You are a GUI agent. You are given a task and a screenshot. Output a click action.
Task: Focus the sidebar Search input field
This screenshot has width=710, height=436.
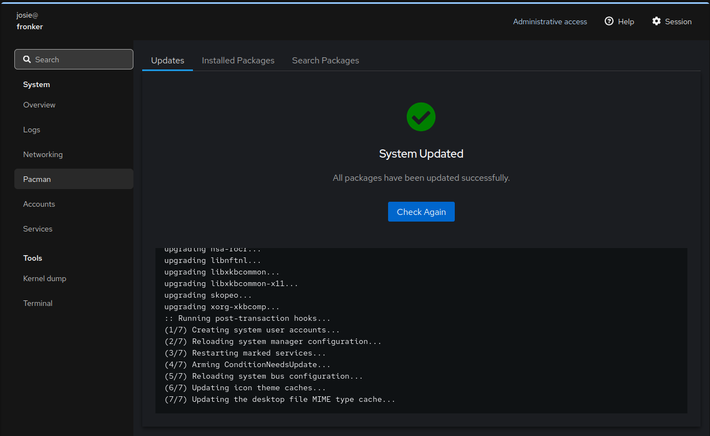point(80,60)
